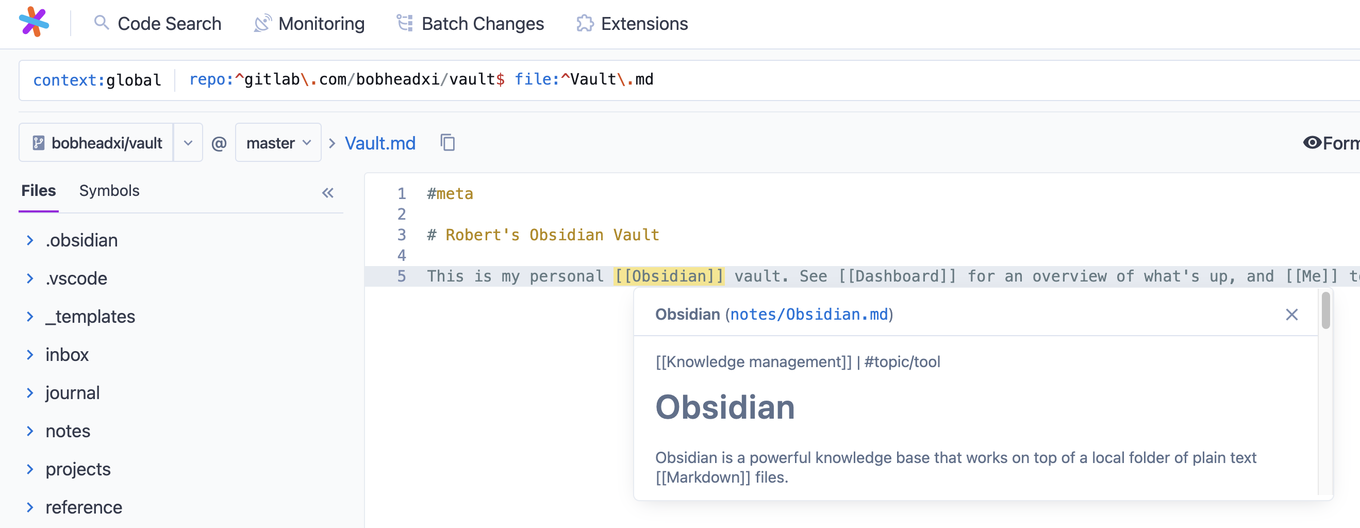Click the hover popup scrollbar thumb

[x=1325, y=310]
